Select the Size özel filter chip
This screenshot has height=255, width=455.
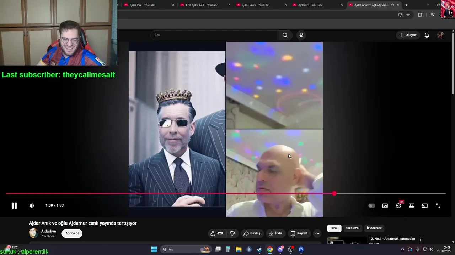point(353,228)
